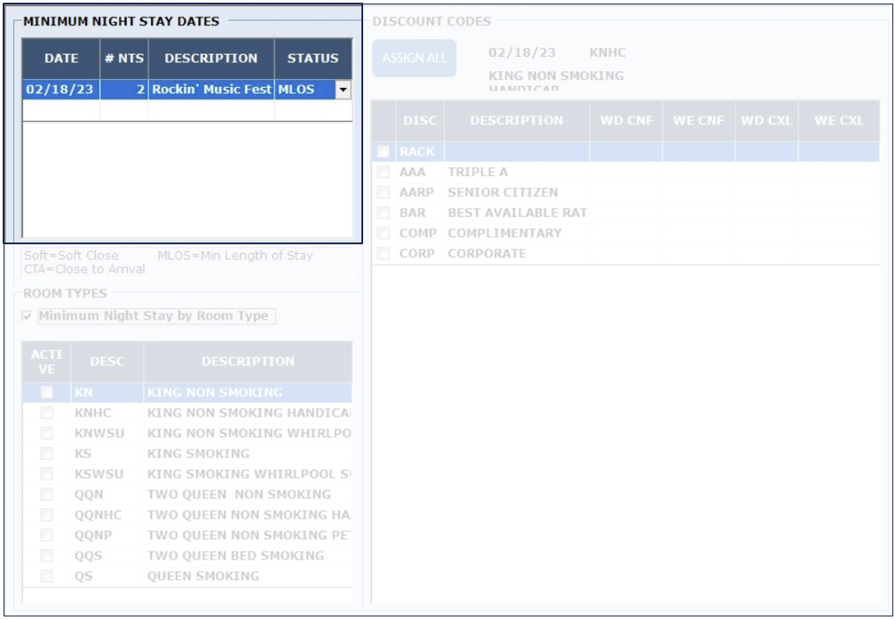Click the WD CNF column header
This screenshot has height=620, width=895.
point(626,121)
